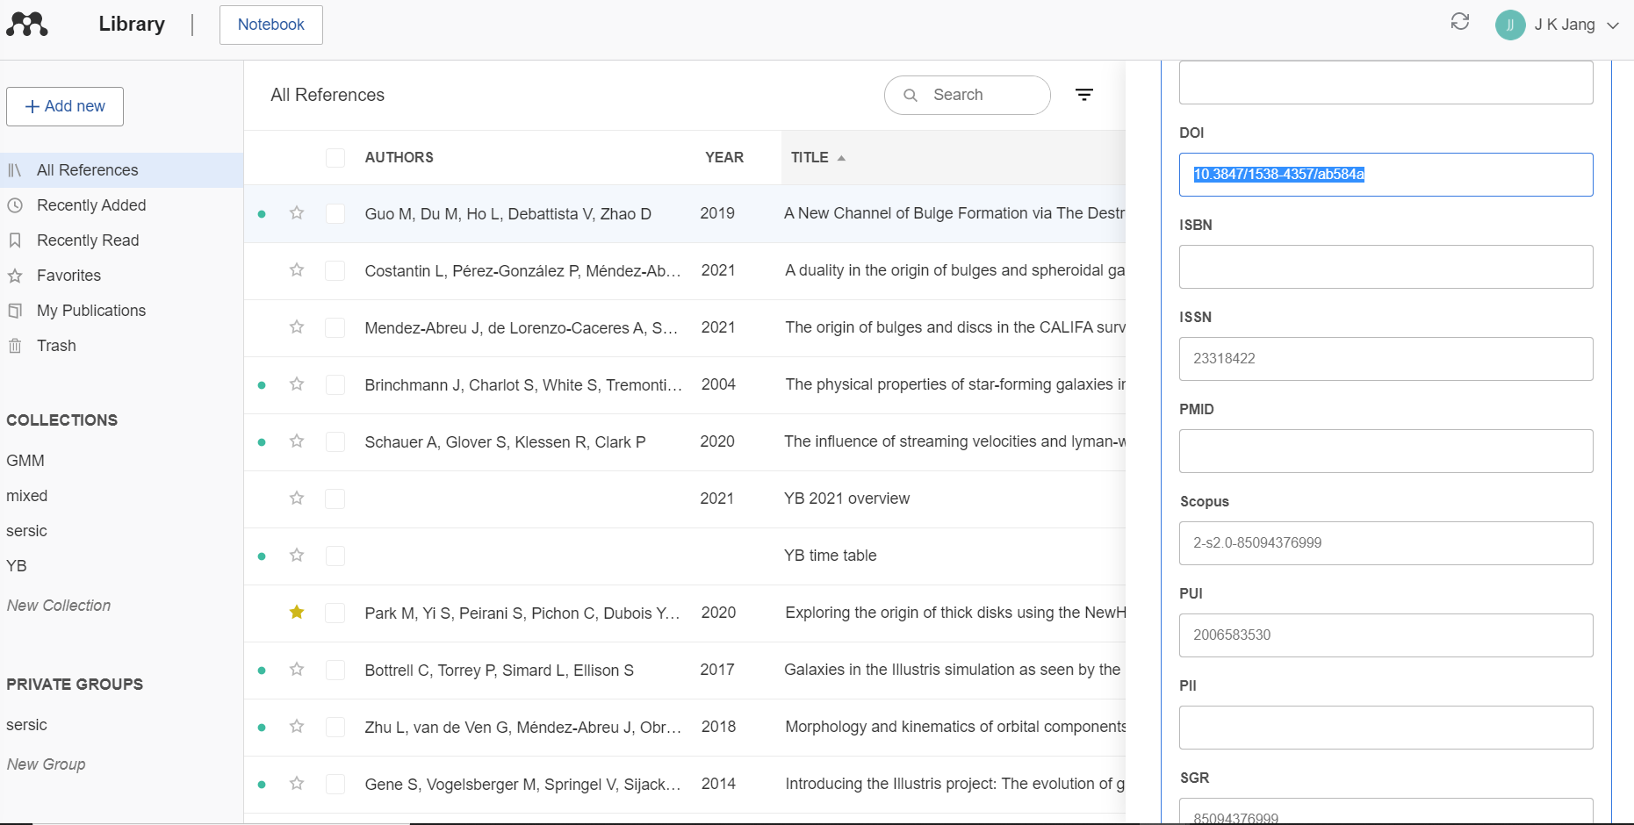Viewport: 1634px width, 825px height.
Task: Click the Mendeley logo icon
Action: (x=27, y=25)
